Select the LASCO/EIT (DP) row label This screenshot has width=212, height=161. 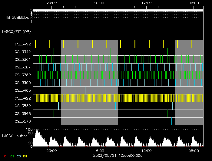click(x=16, y=31)
